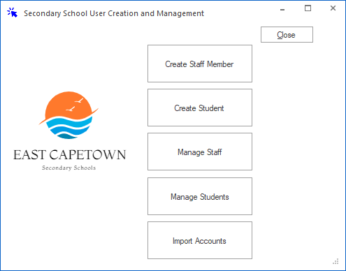
Task: Open the Create Staff Member form
Action: tap(200, 64)
